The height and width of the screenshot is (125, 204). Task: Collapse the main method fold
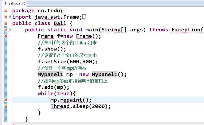[10, 30]
